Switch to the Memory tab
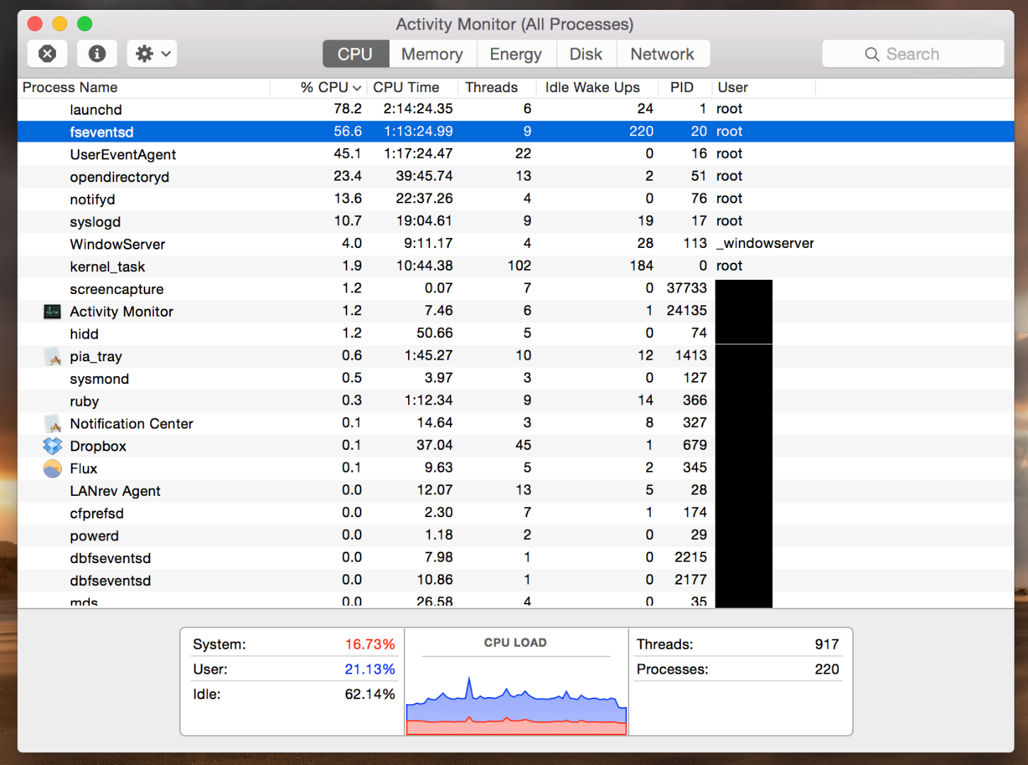1028x765 pixels. point(432,54)
